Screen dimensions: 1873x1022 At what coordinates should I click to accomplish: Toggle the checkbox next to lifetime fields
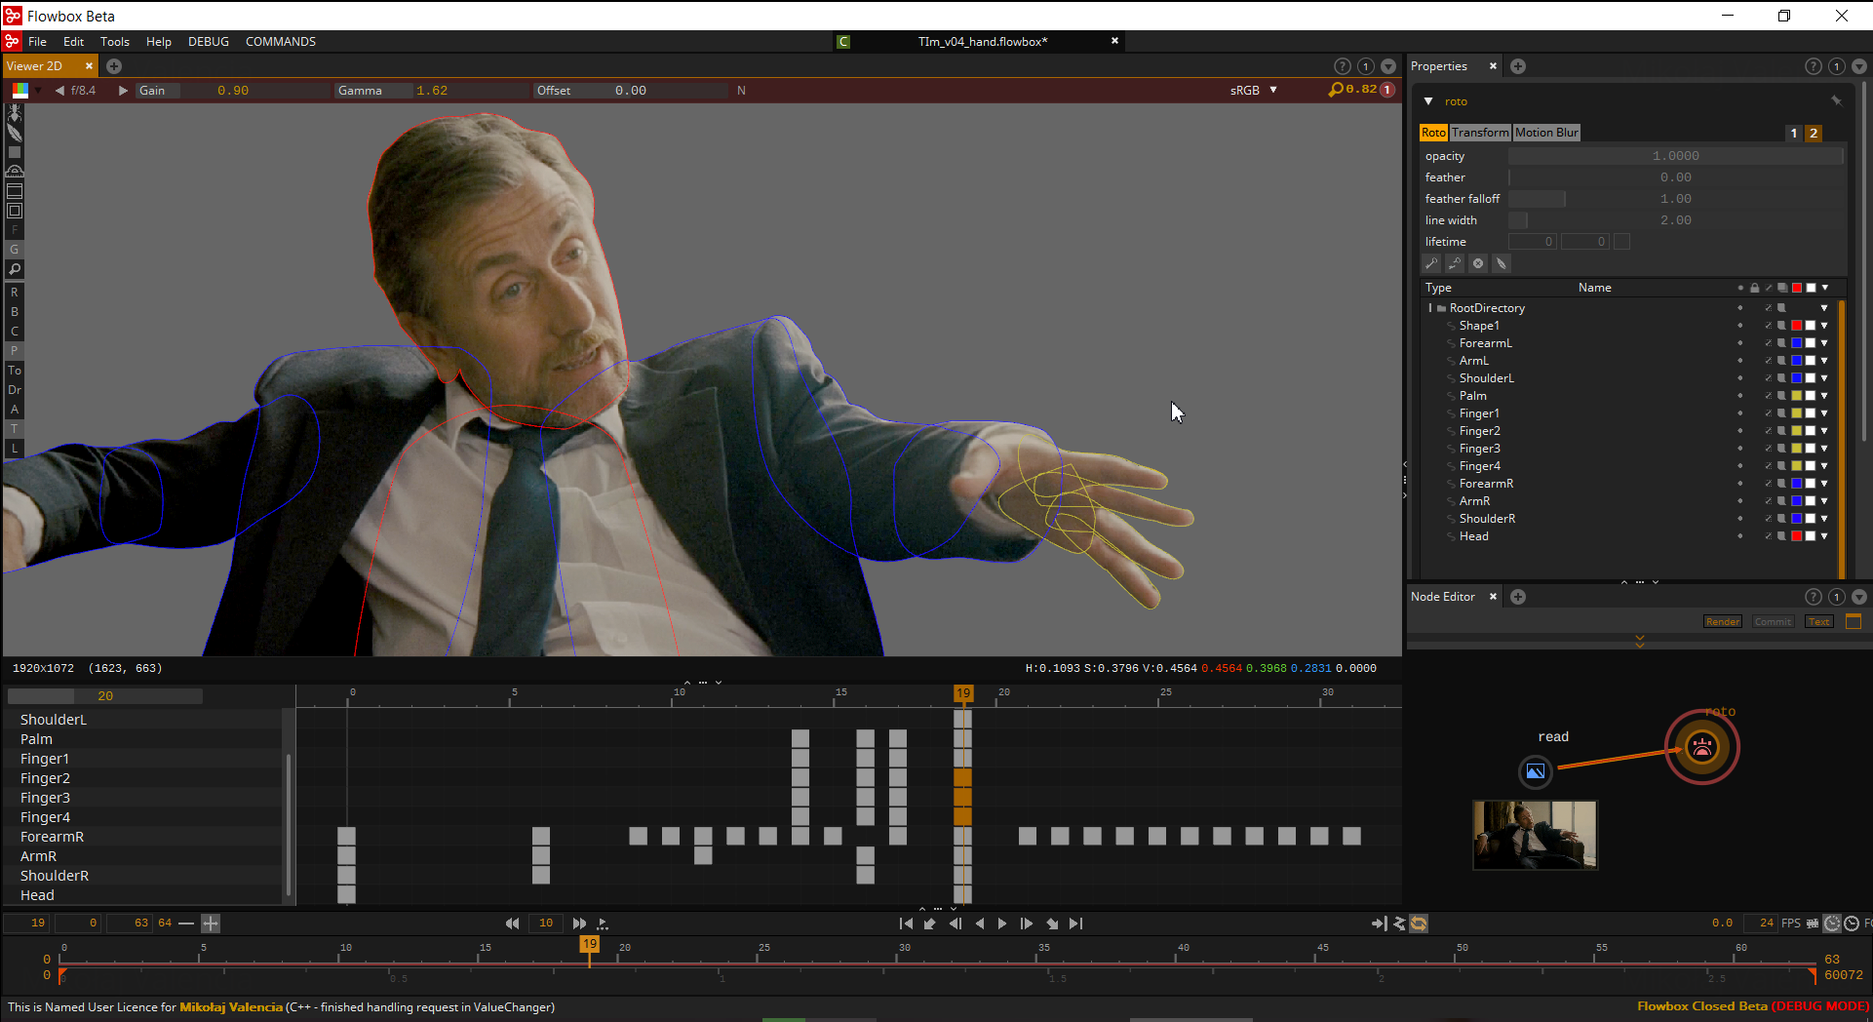pos(1621,242)
